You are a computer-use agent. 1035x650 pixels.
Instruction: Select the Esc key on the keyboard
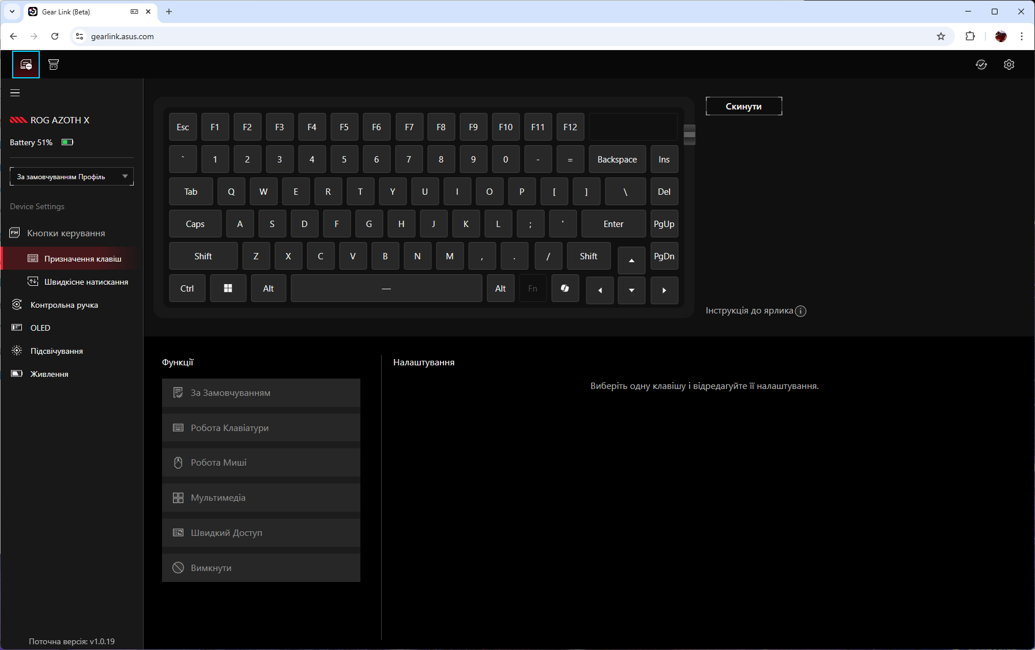183,127
